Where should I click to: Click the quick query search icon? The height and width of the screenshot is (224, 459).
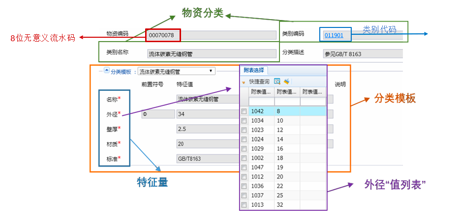[277, 81]
